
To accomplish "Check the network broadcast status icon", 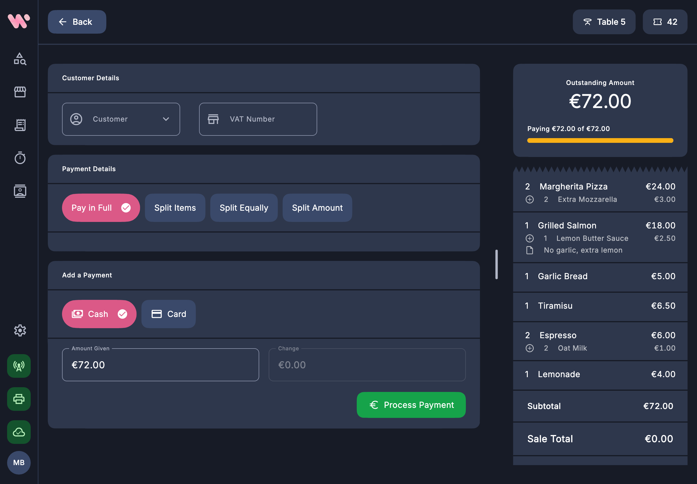I will click(19, 366).
